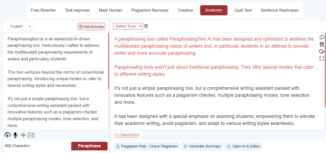
Task: Click output sentence 'Paraphrasing tools aren't just about'
Action: click(x=214, y=71)
